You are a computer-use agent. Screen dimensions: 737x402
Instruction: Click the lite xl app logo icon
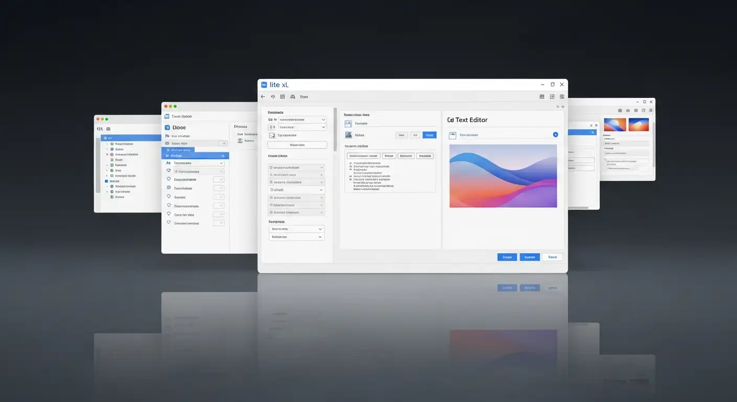(264, 84)
